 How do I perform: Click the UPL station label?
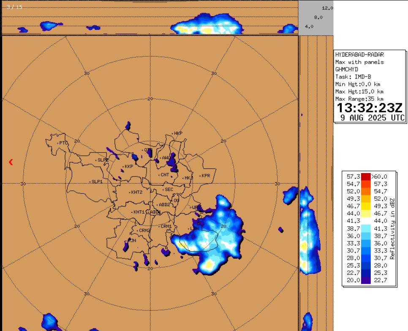[x=196, y=207]
